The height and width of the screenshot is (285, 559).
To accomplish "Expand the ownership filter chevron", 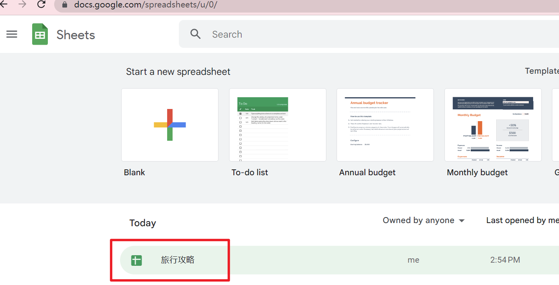I will [461, 220].
